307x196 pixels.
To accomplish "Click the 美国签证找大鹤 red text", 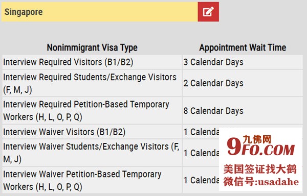I will point(260,169).
